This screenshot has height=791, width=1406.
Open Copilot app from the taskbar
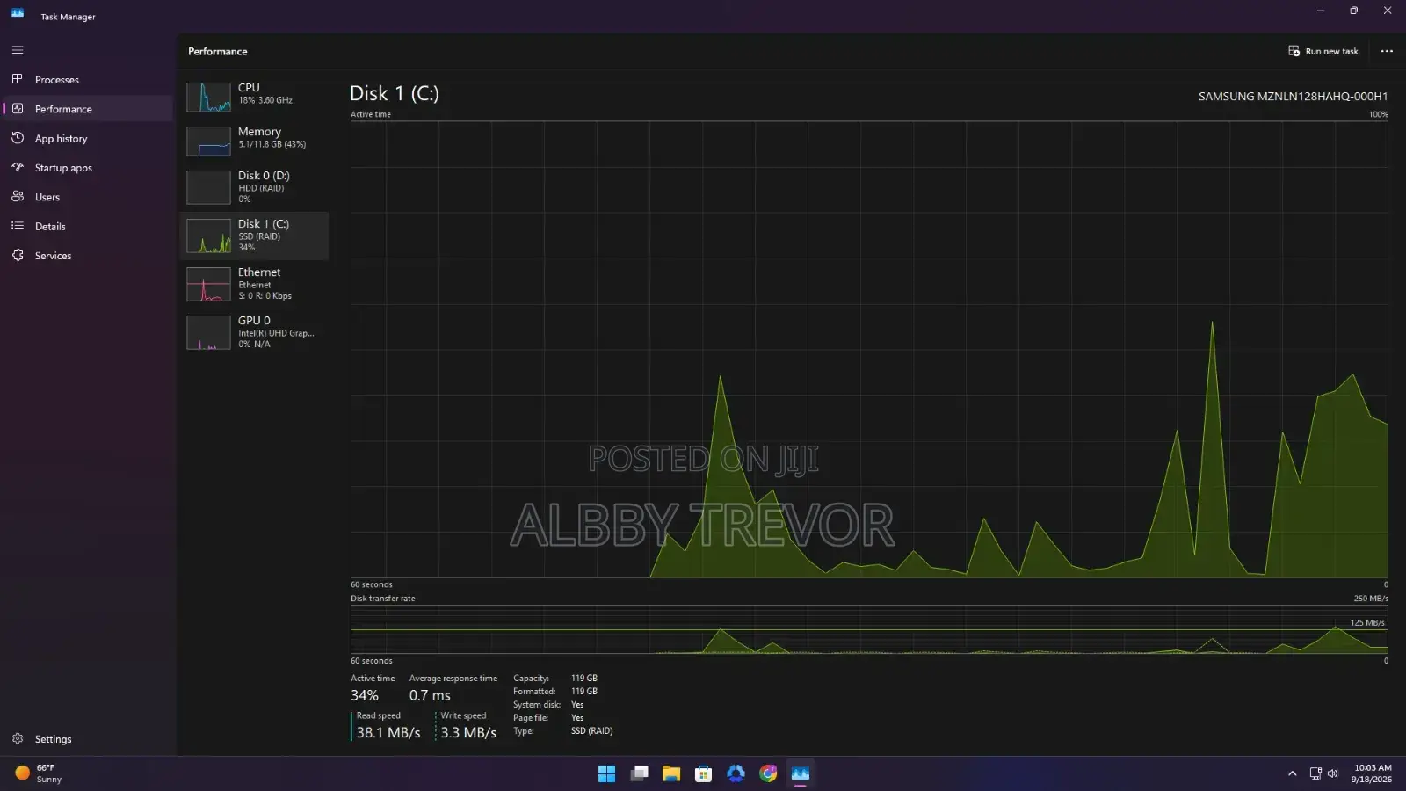pyautogui.click(x=736, y=773)
